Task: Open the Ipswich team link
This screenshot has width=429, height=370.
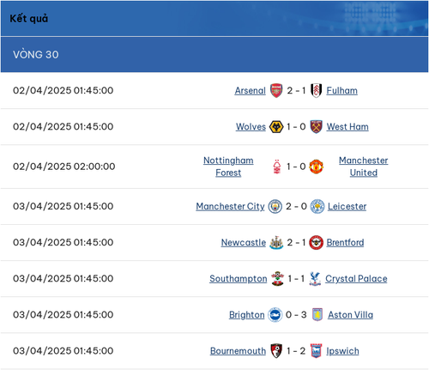Action: click(342, 351)
